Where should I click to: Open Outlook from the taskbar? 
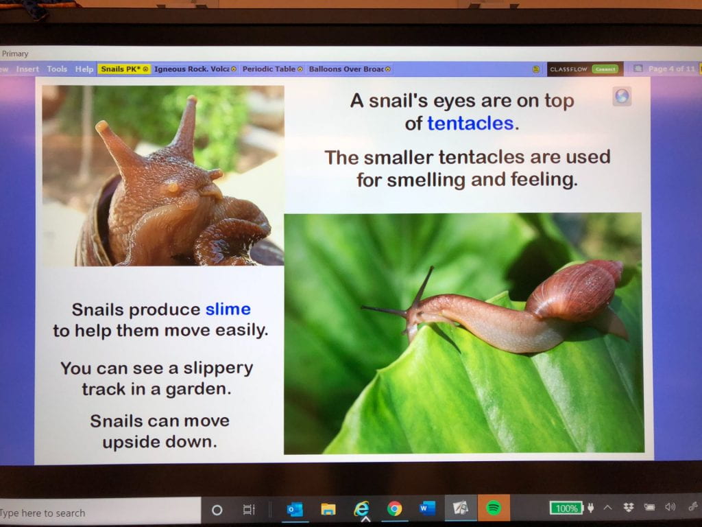point(295,509)
